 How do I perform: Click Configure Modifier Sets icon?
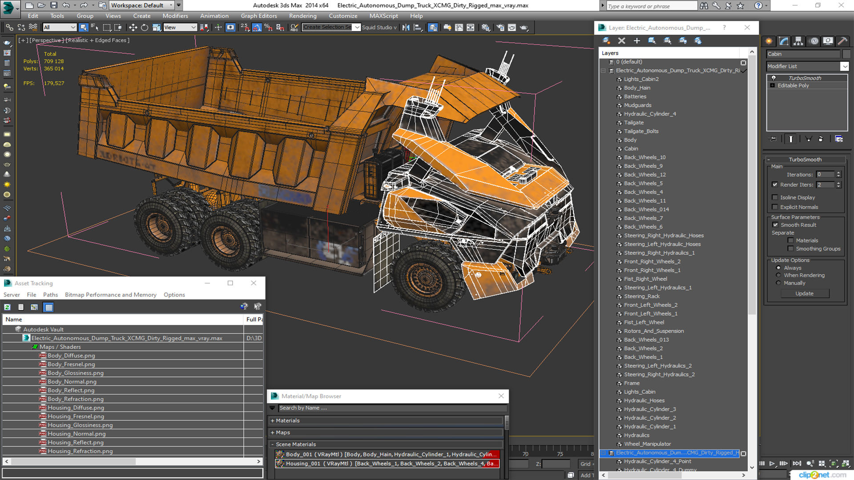coord(839,139)
